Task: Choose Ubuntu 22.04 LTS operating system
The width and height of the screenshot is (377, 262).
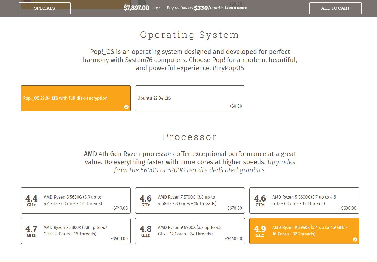Action: click(154, 98)
